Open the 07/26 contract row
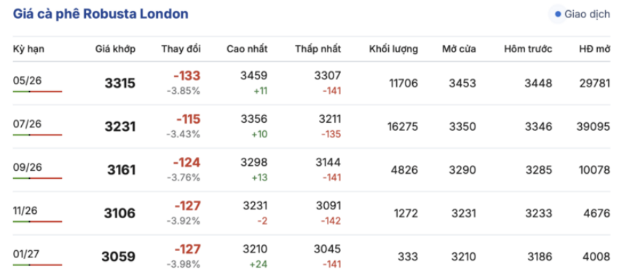 pyautogui.click(x=312, y=127)
